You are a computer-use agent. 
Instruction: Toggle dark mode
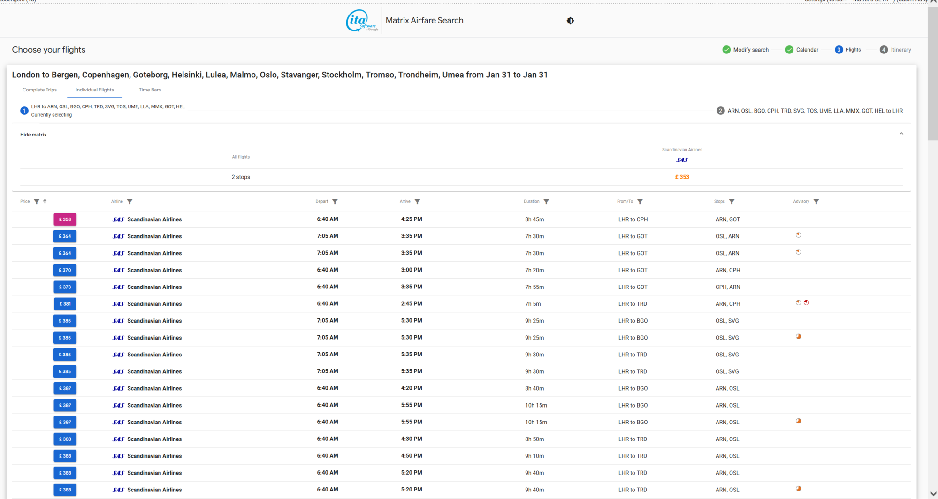tap(570, 21)
